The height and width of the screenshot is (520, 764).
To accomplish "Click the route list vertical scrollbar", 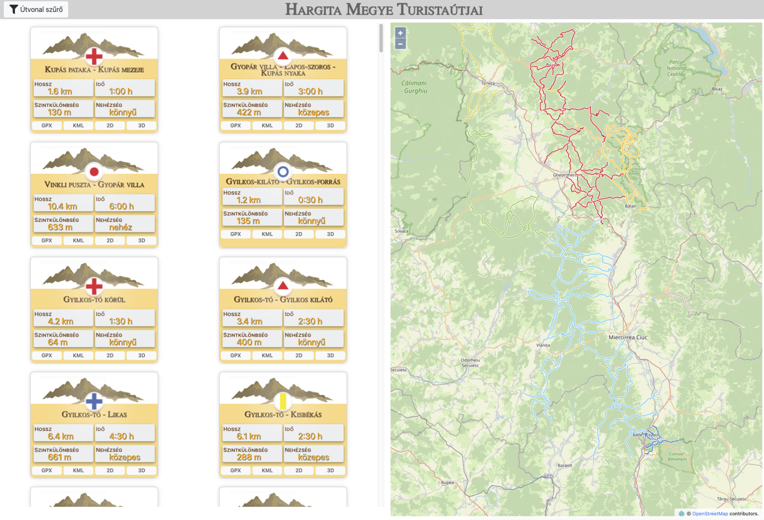I will (x=381, y=38).
